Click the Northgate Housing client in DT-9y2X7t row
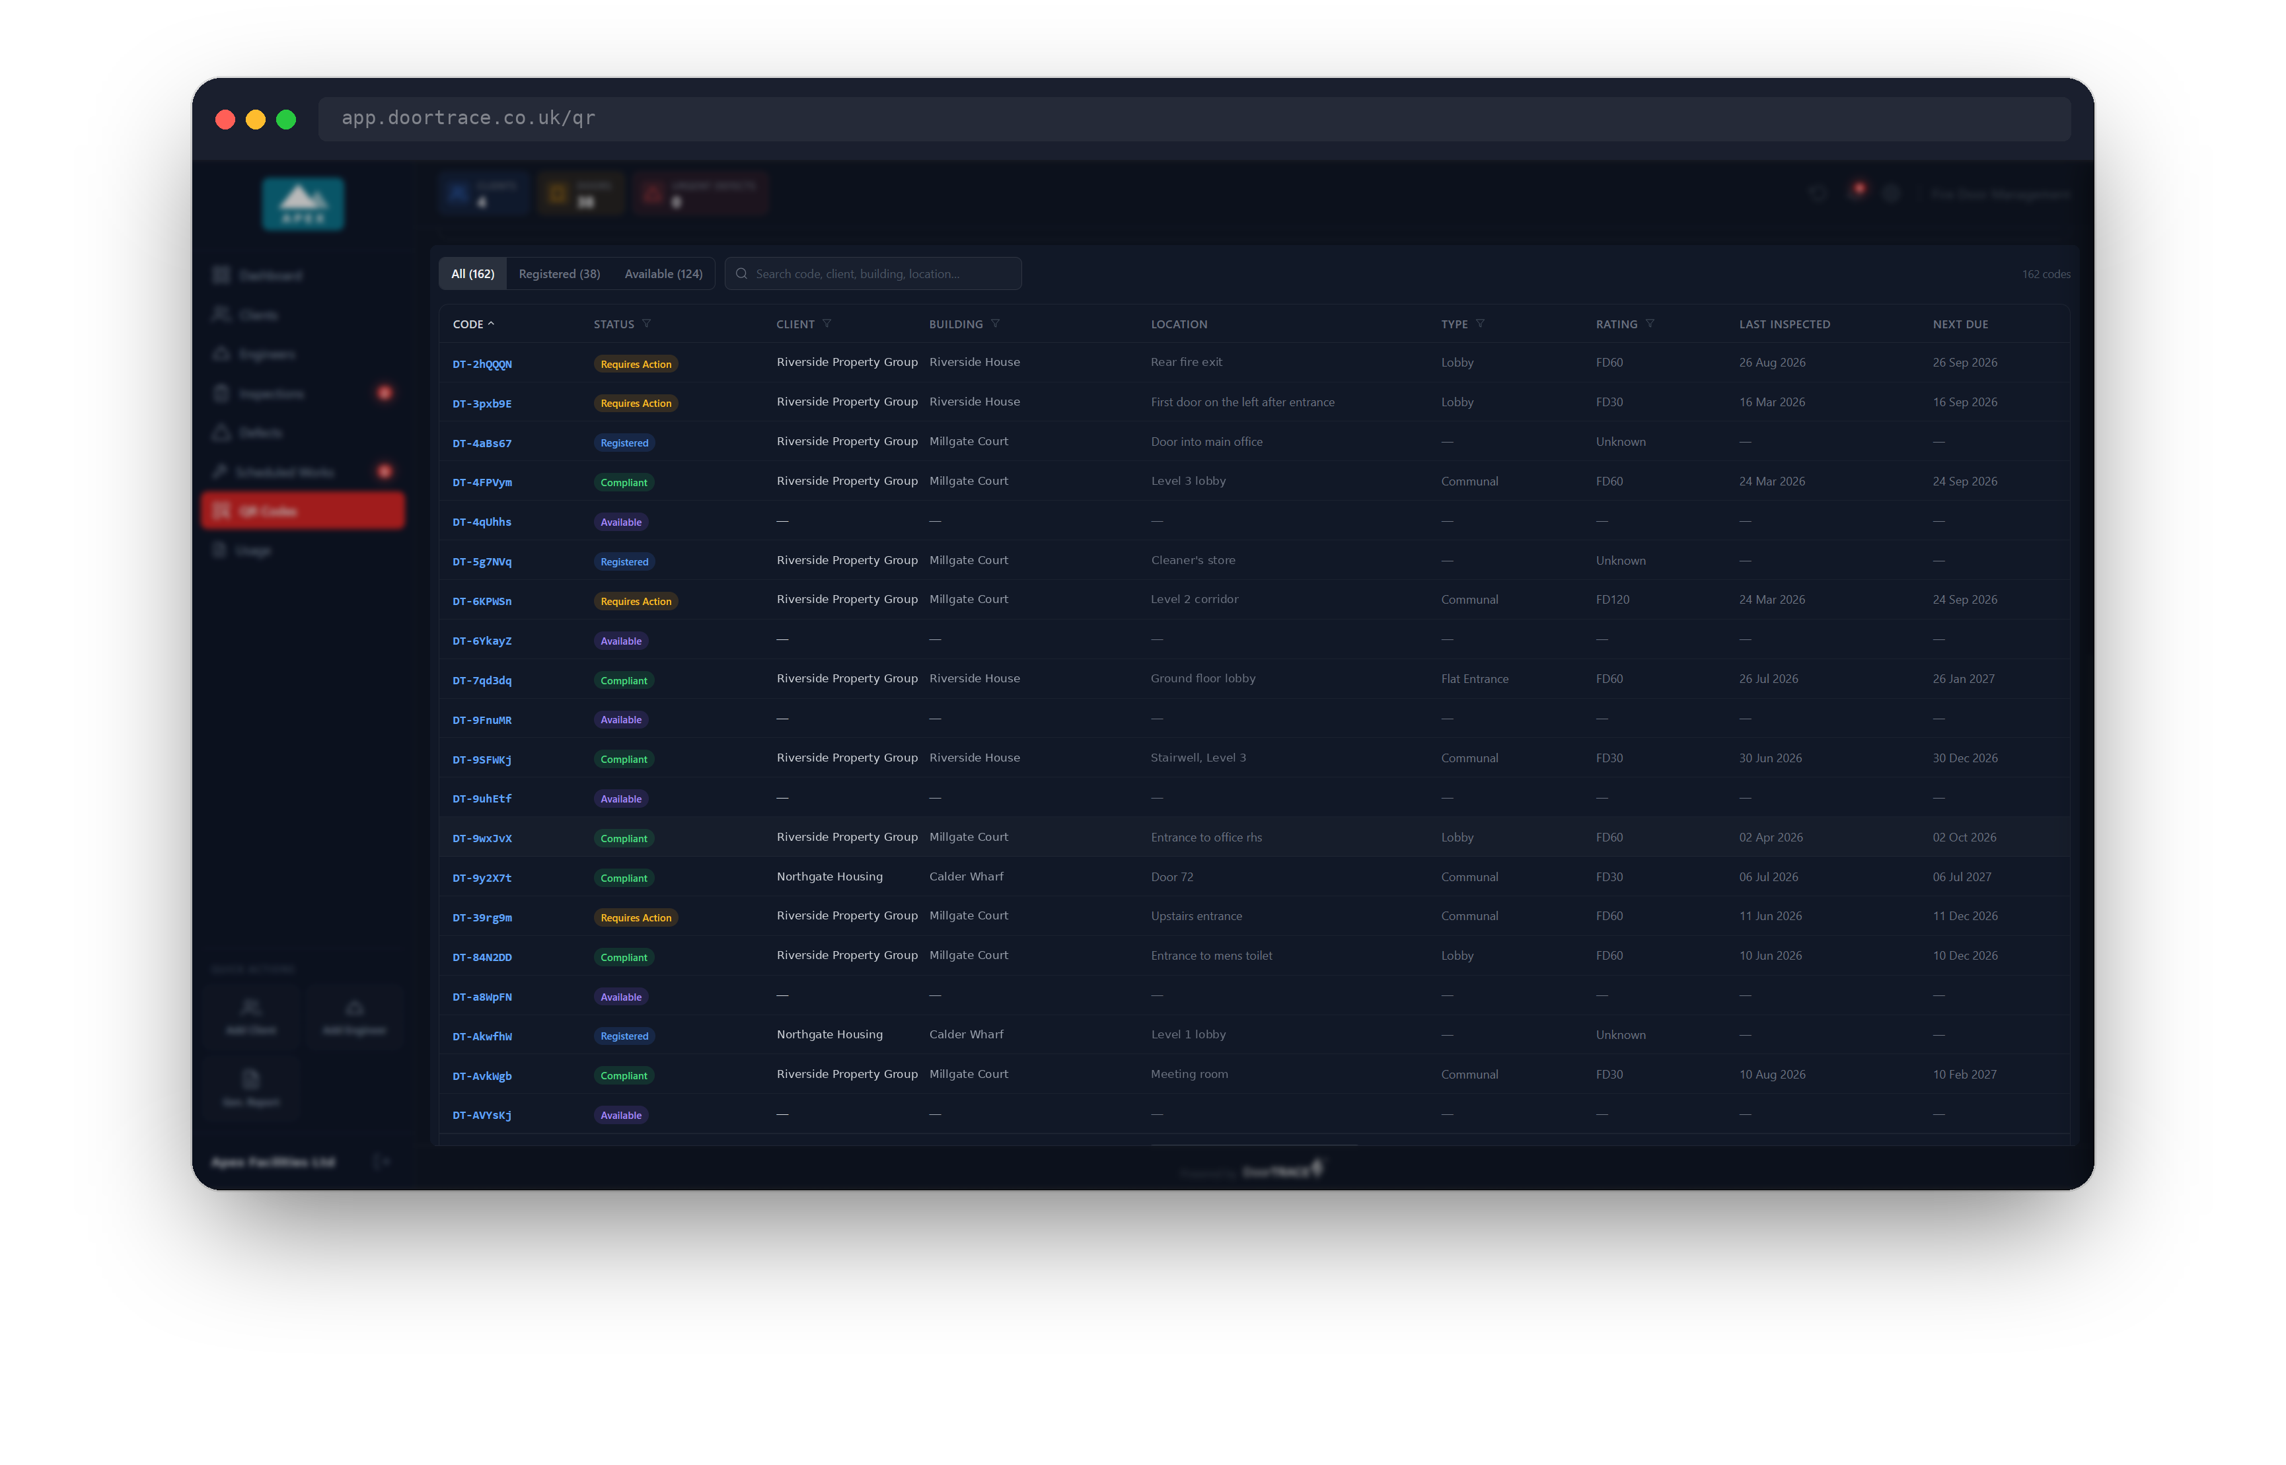This screenshot has width=2286, height=1465. coord(830,876)
